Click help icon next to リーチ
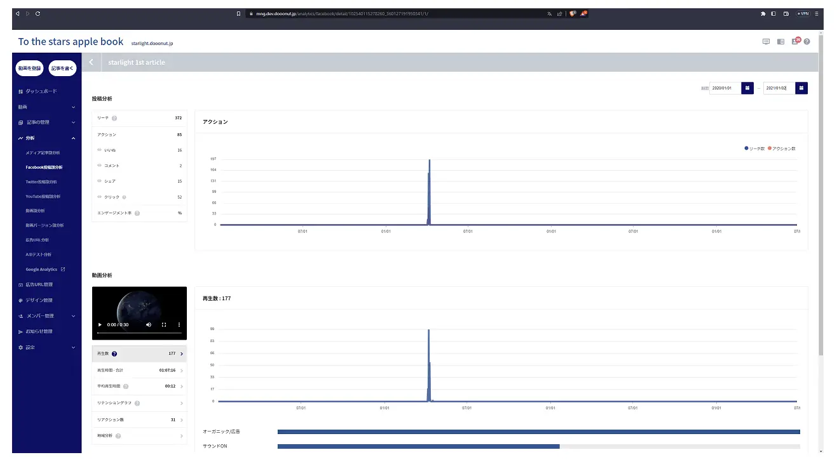The height and width of the screenshot is (462, 837). 114,118
